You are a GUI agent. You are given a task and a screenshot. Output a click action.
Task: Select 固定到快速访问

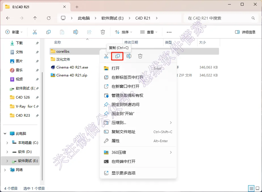tap(138, 104)
